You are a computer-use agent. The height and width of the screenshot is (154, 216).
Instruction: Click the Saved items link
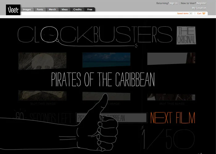pos(183,13)
